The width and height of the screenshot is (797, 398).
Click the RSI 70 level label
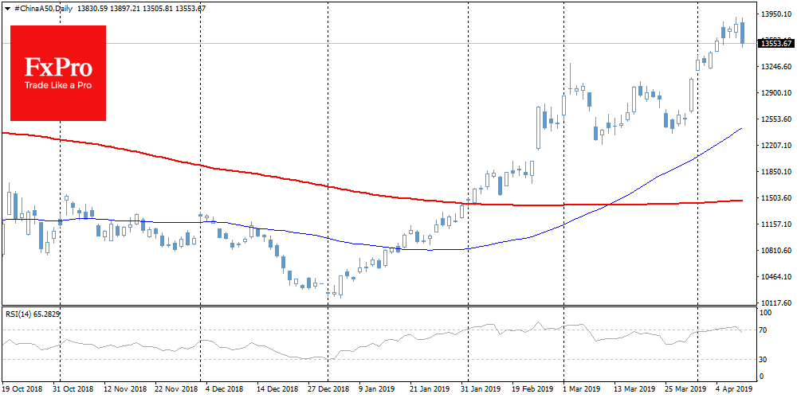[764, 329]
